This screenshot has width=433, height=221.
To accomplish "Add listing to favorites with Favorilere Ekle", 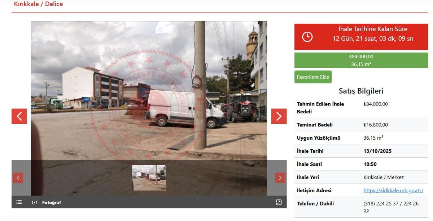I will click(313, 77).
